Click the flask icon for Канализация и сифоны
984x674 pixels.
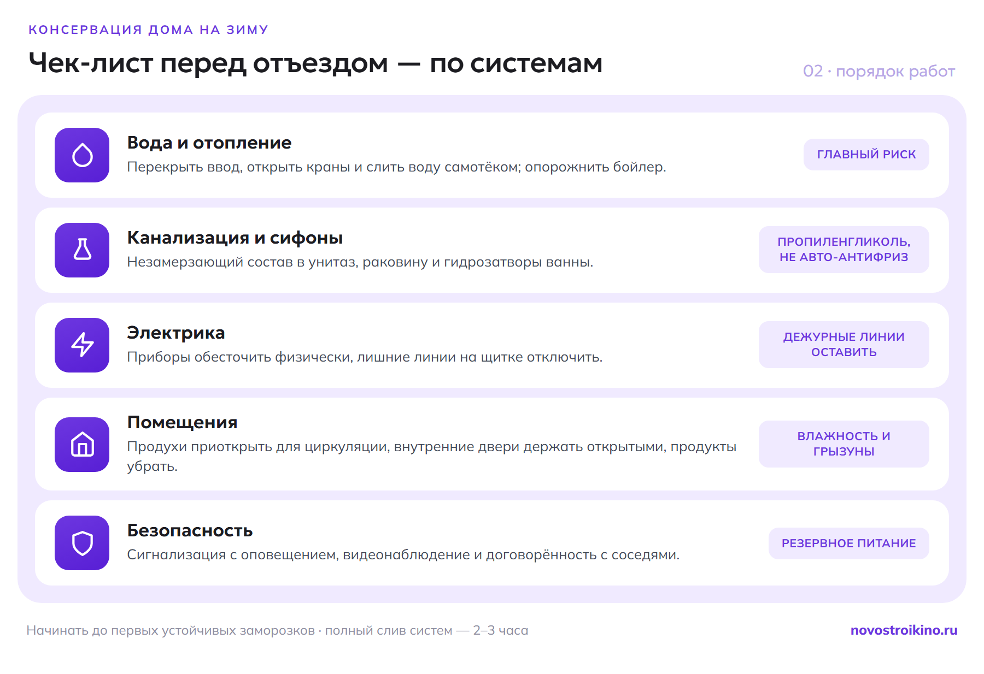pyautogui.click(x=82, y=250)
